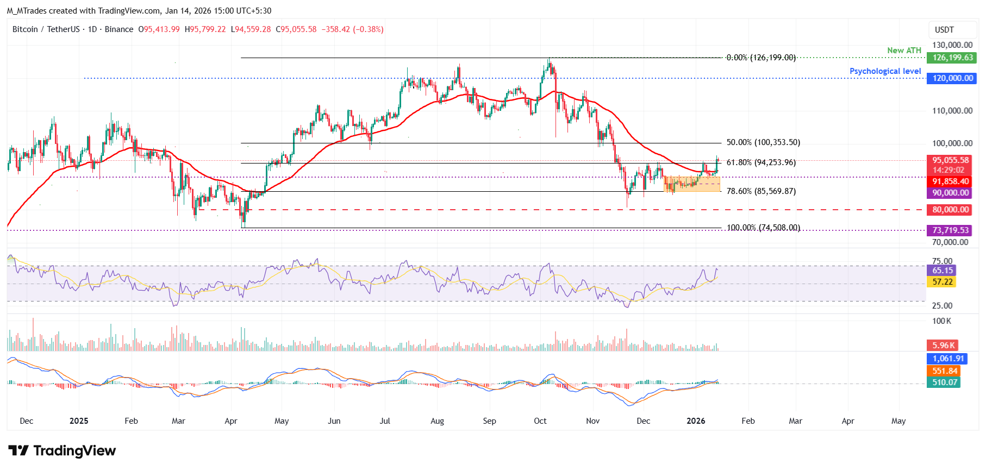The height and width of the screenshot is (471, 986).
Task: Select the purple 73,719.53 price tag
Action: click(x=950, y=230)
